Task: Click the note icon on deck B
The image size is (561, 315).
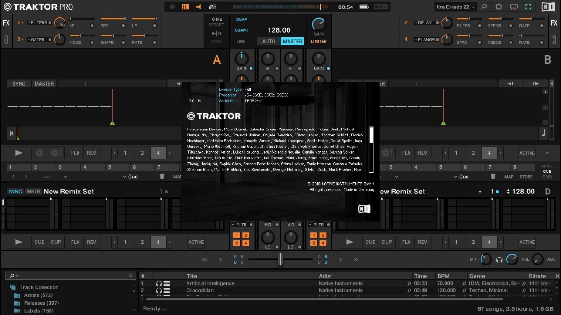Action: [x=544, y=133]
